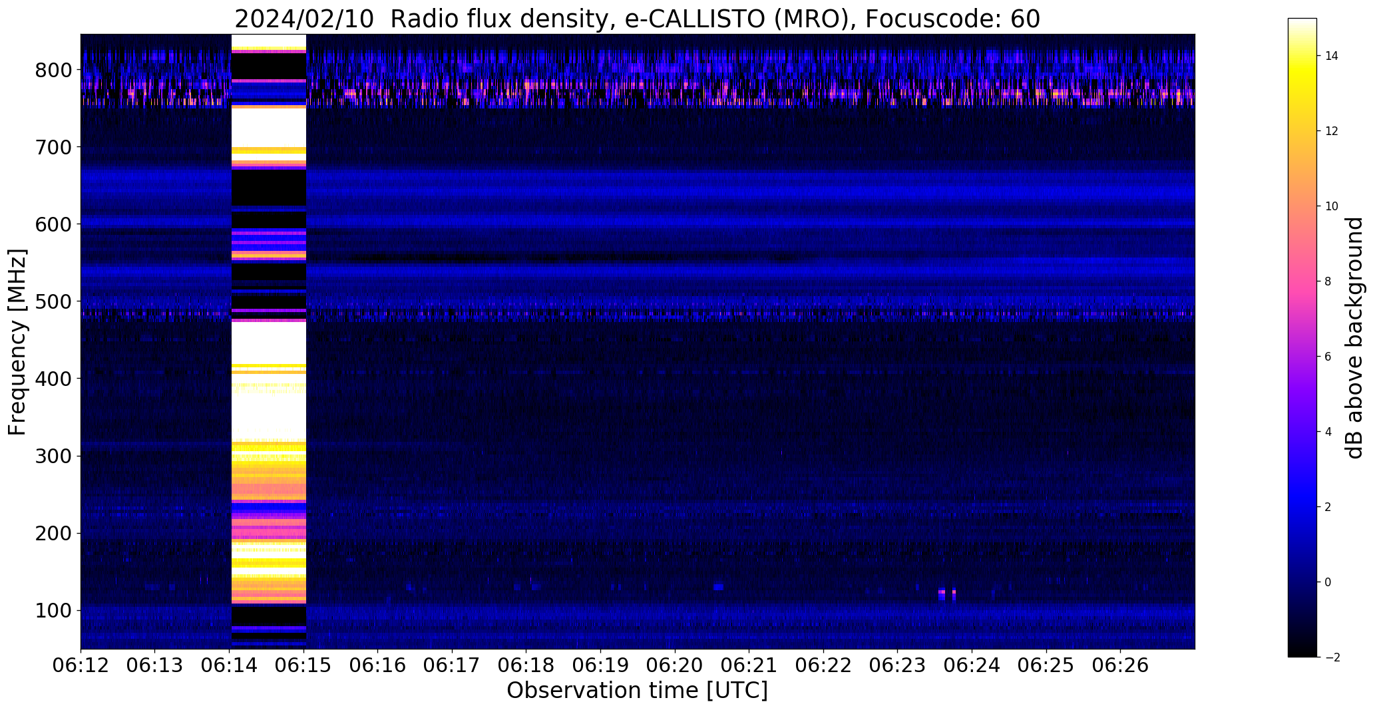Click the 06:18 time tick label

point(526,666)
